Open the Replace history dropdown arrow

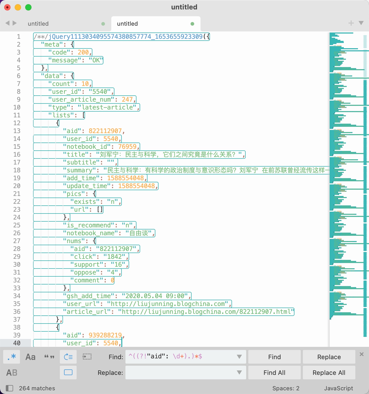(239, 373)
